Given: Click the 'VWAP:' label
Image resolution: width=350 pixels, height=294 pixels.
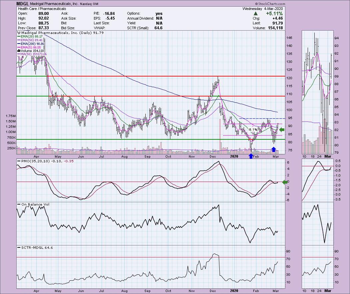Looking at the screenshot, I should click(99, 28).
